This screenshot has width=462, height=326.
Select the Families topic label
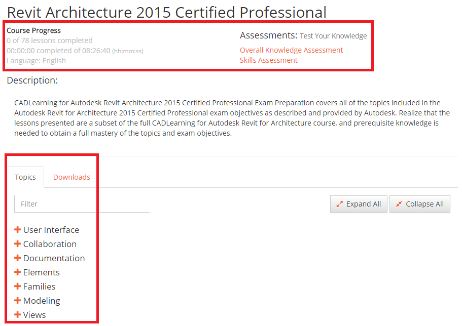coord(39,287)
